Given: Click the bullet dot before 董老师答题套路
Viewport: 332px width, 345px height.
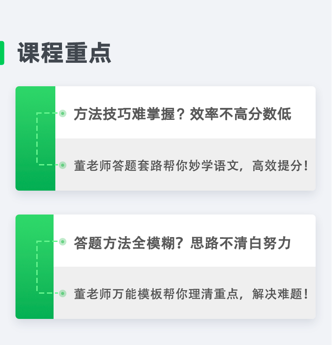Looking at the screenshot, I should [63, 165].
